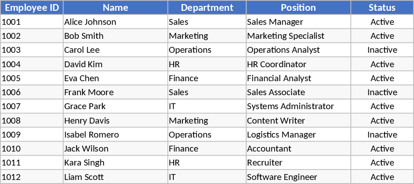Screen dimensions: 414x184
Task: Select the Software Engineer cell
Action: 282,177
